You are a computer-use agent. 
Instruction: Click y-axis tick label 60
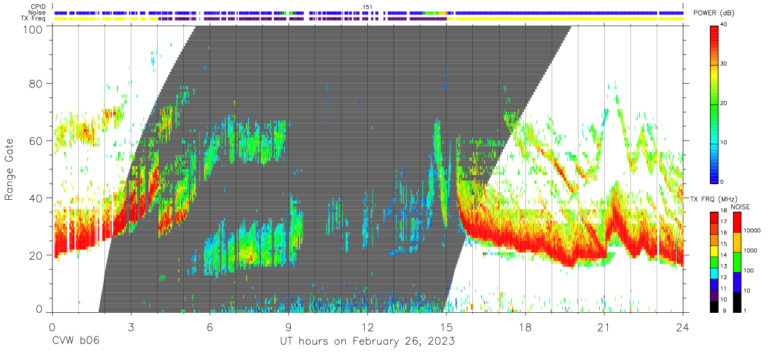36,140
